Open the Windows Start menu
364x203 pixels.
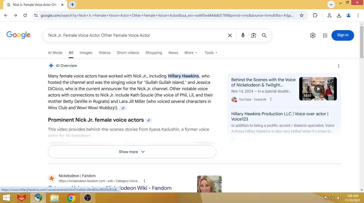[x=6, y=198]
